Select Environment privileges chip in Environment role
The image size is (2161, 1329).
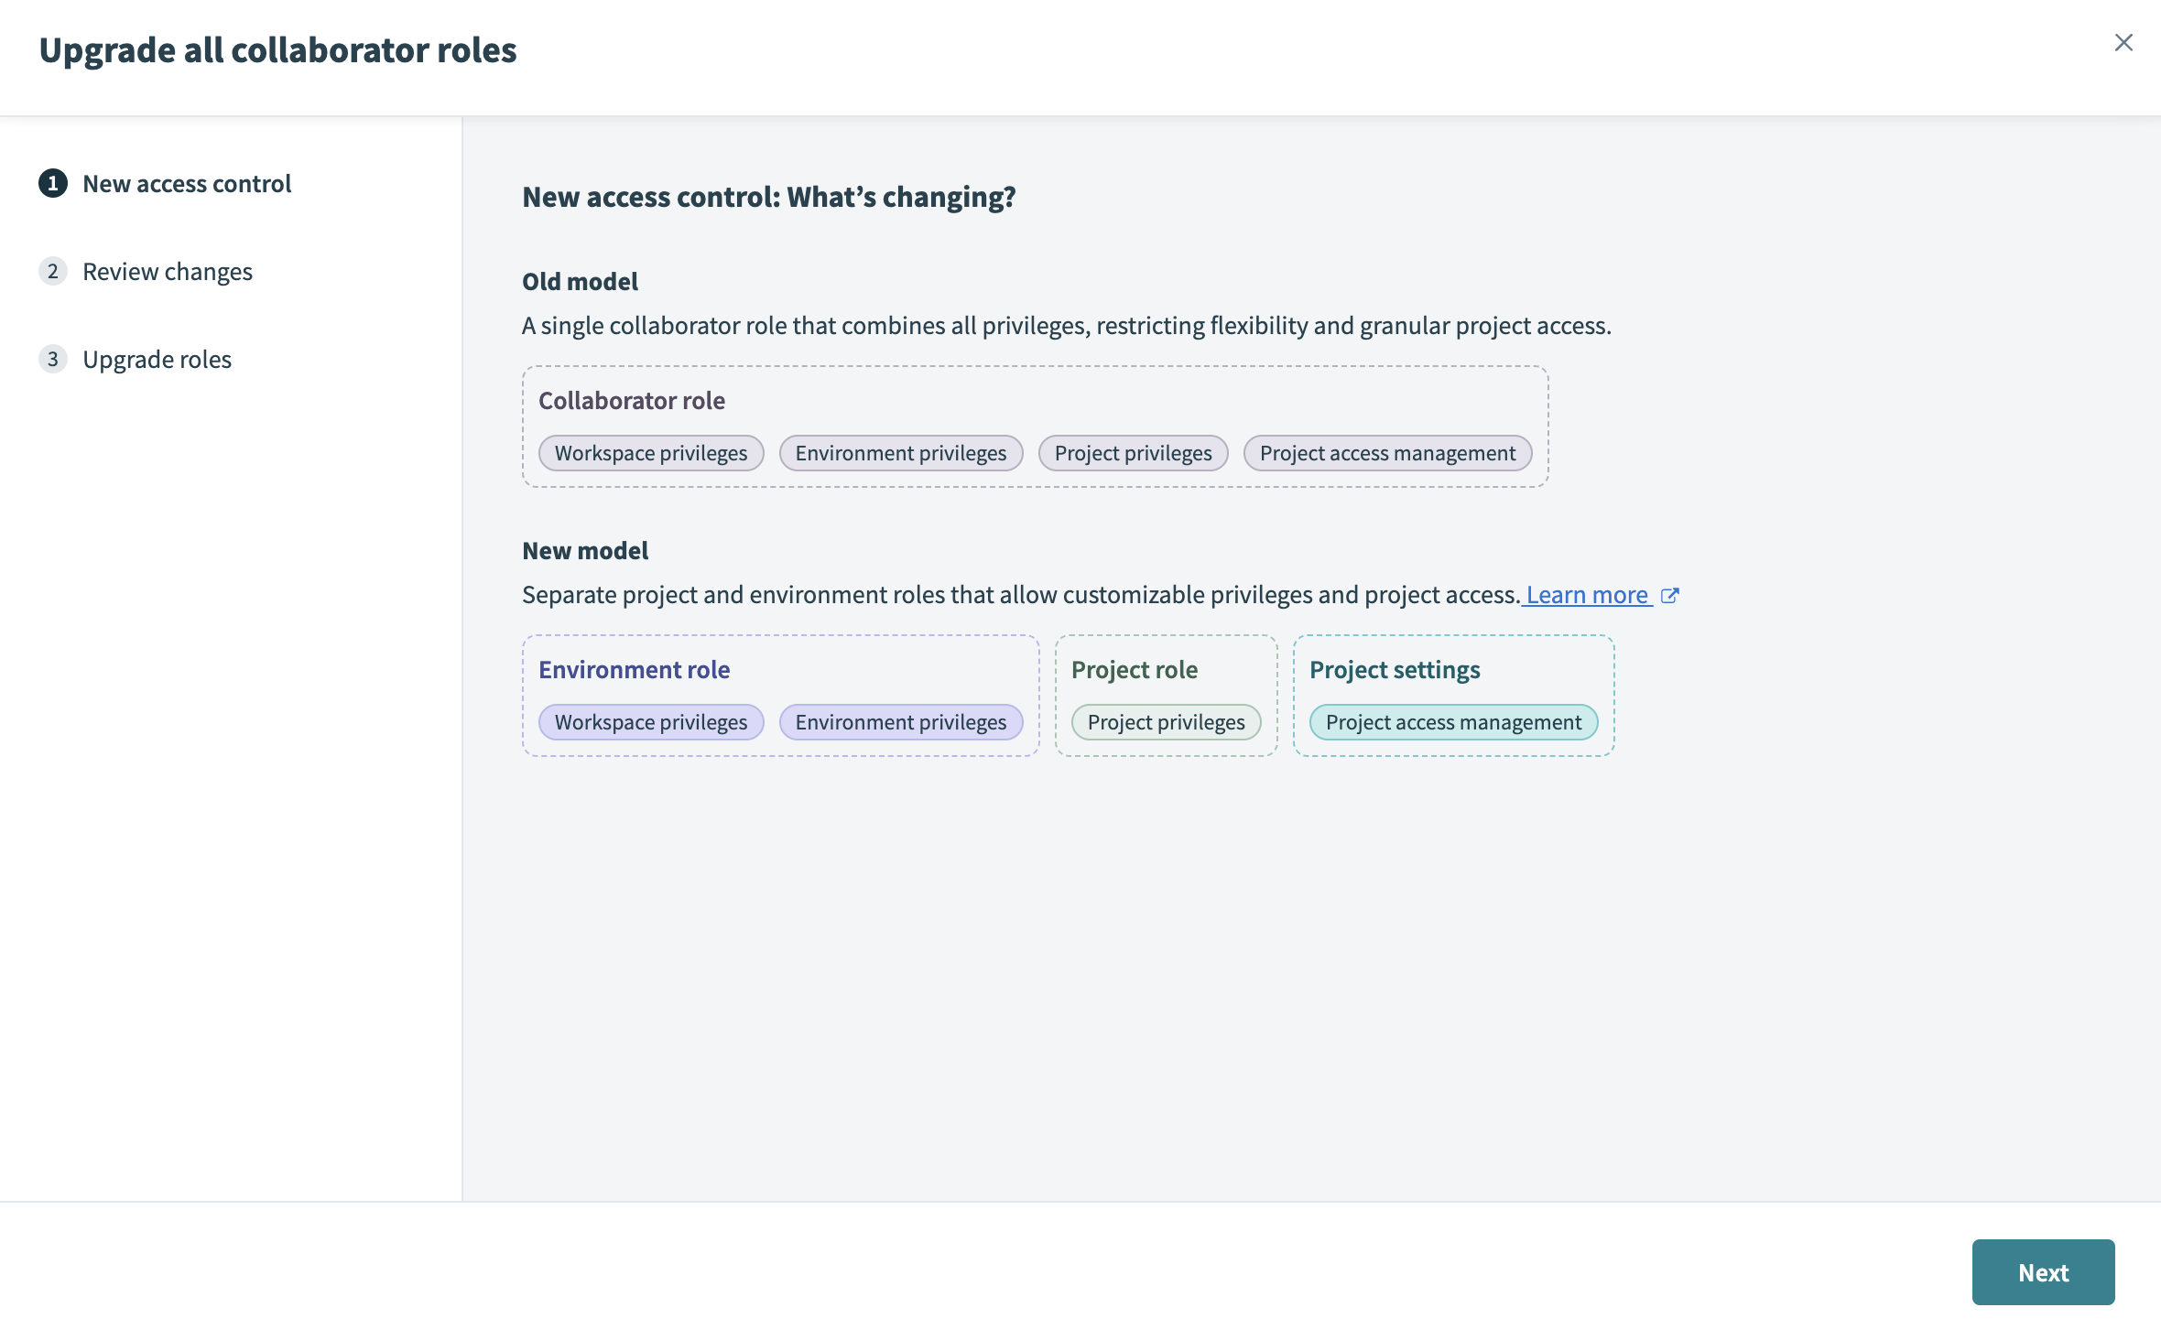click(x=901, y=722)
